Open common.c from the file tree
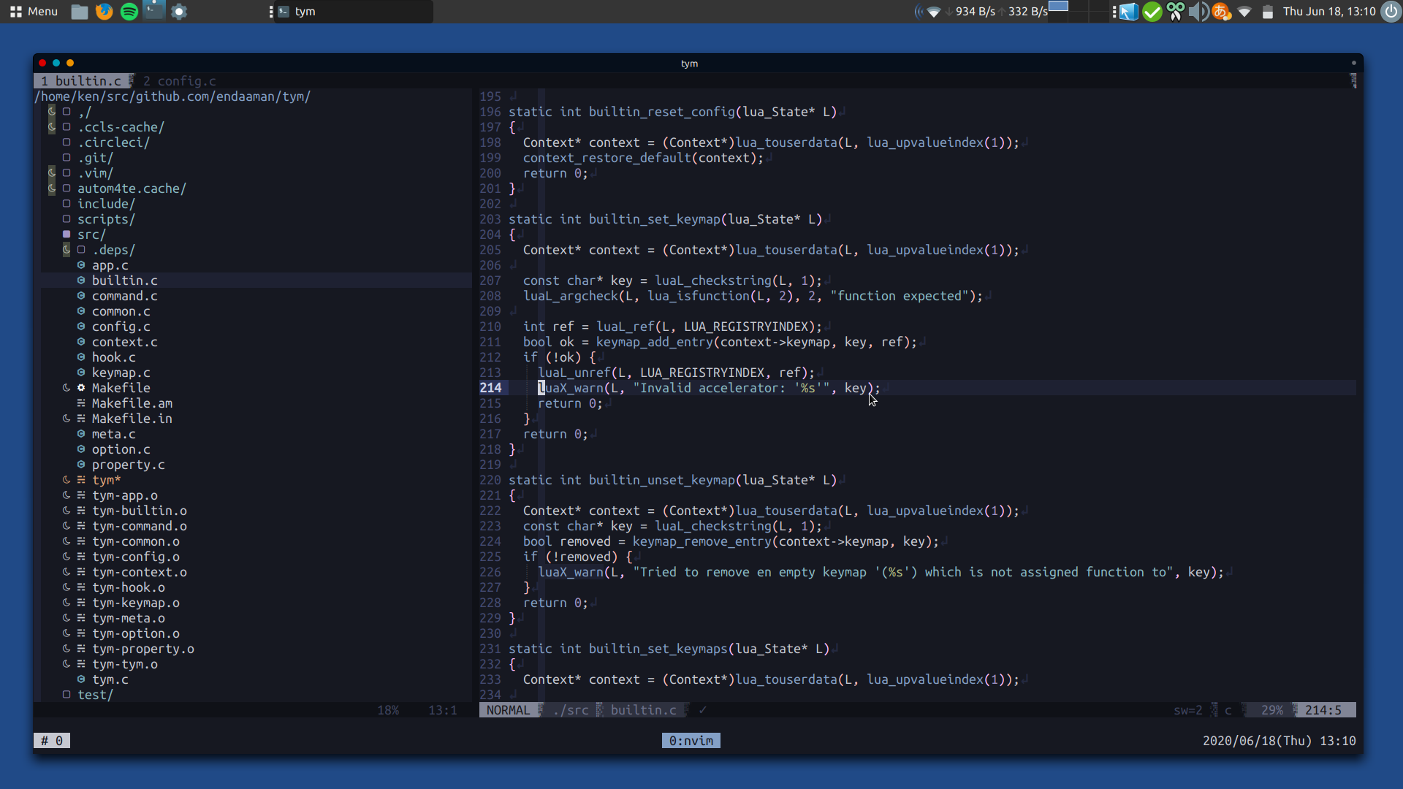The width and height of the screenshot is (1403, 789). 121,311
